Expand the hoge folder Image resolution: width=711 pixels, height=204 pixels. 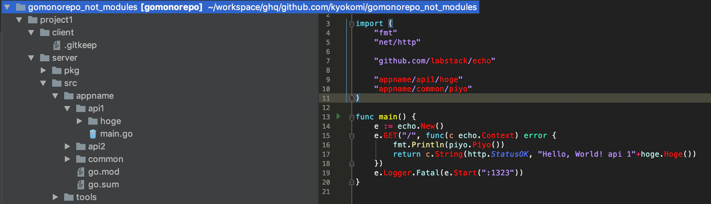(x=79, y=121)
